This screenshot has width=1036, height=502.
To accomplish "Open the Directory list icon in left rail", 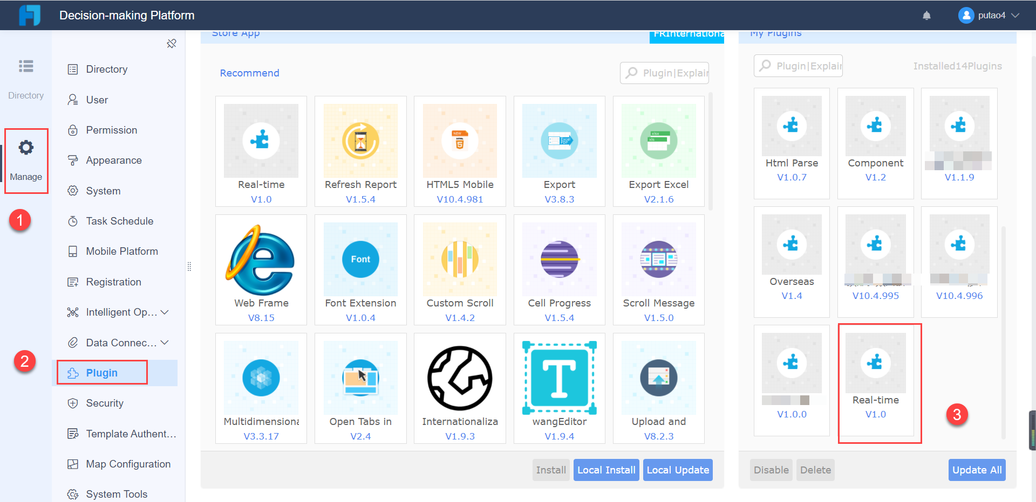I will pyautogui.click(x=26, y=66).
